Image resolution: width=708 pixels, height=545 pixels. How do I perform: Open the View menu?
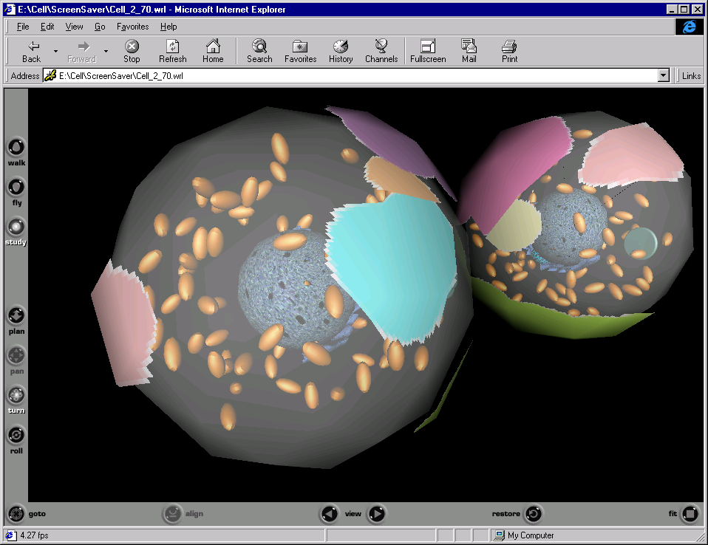[74, 27]
